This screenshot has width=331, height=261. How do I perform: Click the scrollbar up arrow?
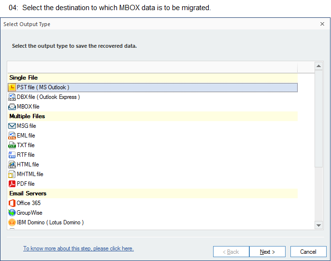(x=319, y=66)
